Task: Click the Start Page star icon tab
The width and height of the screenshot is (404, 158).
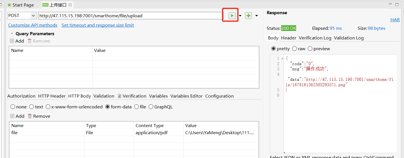Action: (x=9, y=5)
